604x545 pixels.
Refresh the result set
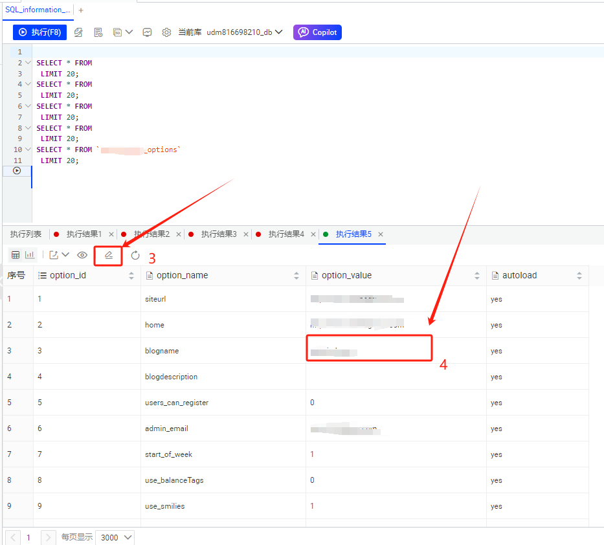tap(135, 256)
